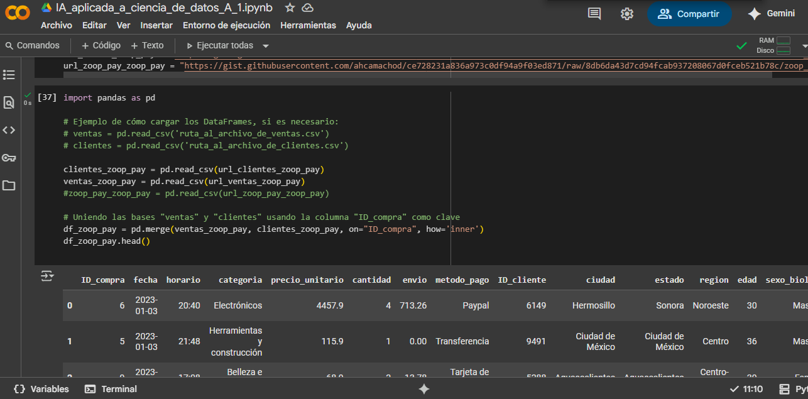
Task: Select the 'Transferencia' payment cell
Action: pos(462,341)
